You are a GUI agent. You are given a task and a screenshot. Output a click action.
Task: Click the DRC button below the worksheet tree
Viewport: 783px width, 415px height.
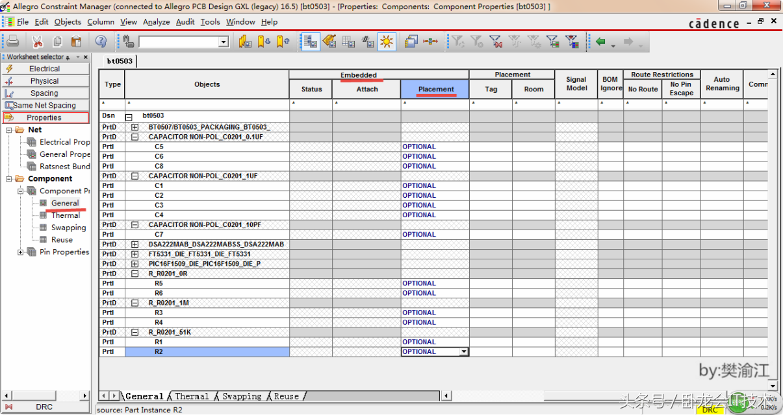45,407
